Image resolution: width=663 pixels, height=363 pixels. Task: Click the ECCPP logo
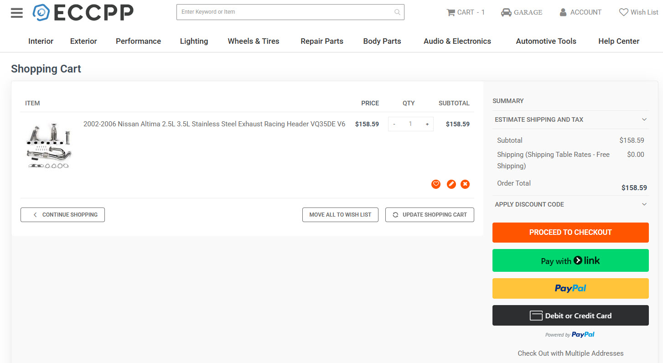(x=83, y=13)
